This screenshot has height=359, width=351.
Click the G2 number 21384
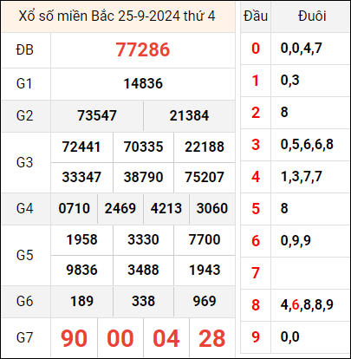point(189,115)
